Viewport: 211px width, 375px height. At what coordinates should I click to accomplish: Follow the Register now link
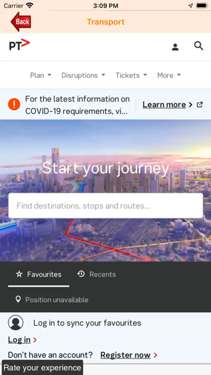point(125,355)
